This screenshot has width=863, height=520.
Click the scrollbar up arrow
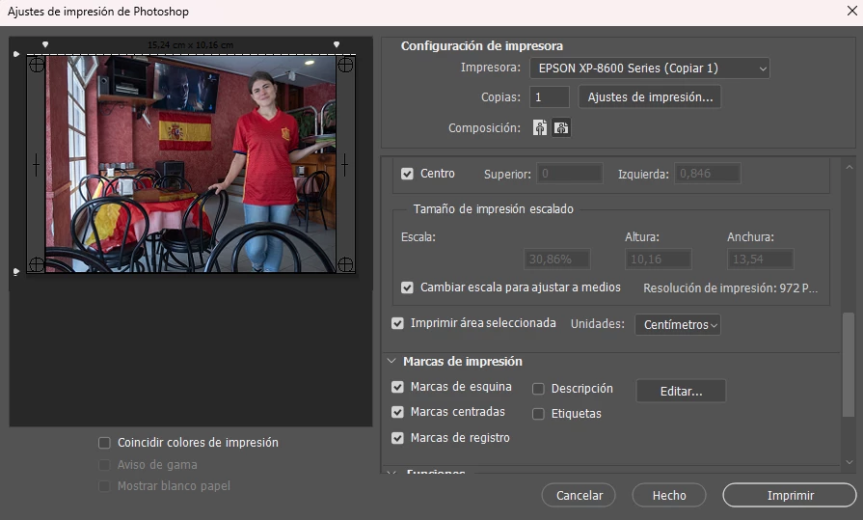pyautogui.click(x=849, y=167)
